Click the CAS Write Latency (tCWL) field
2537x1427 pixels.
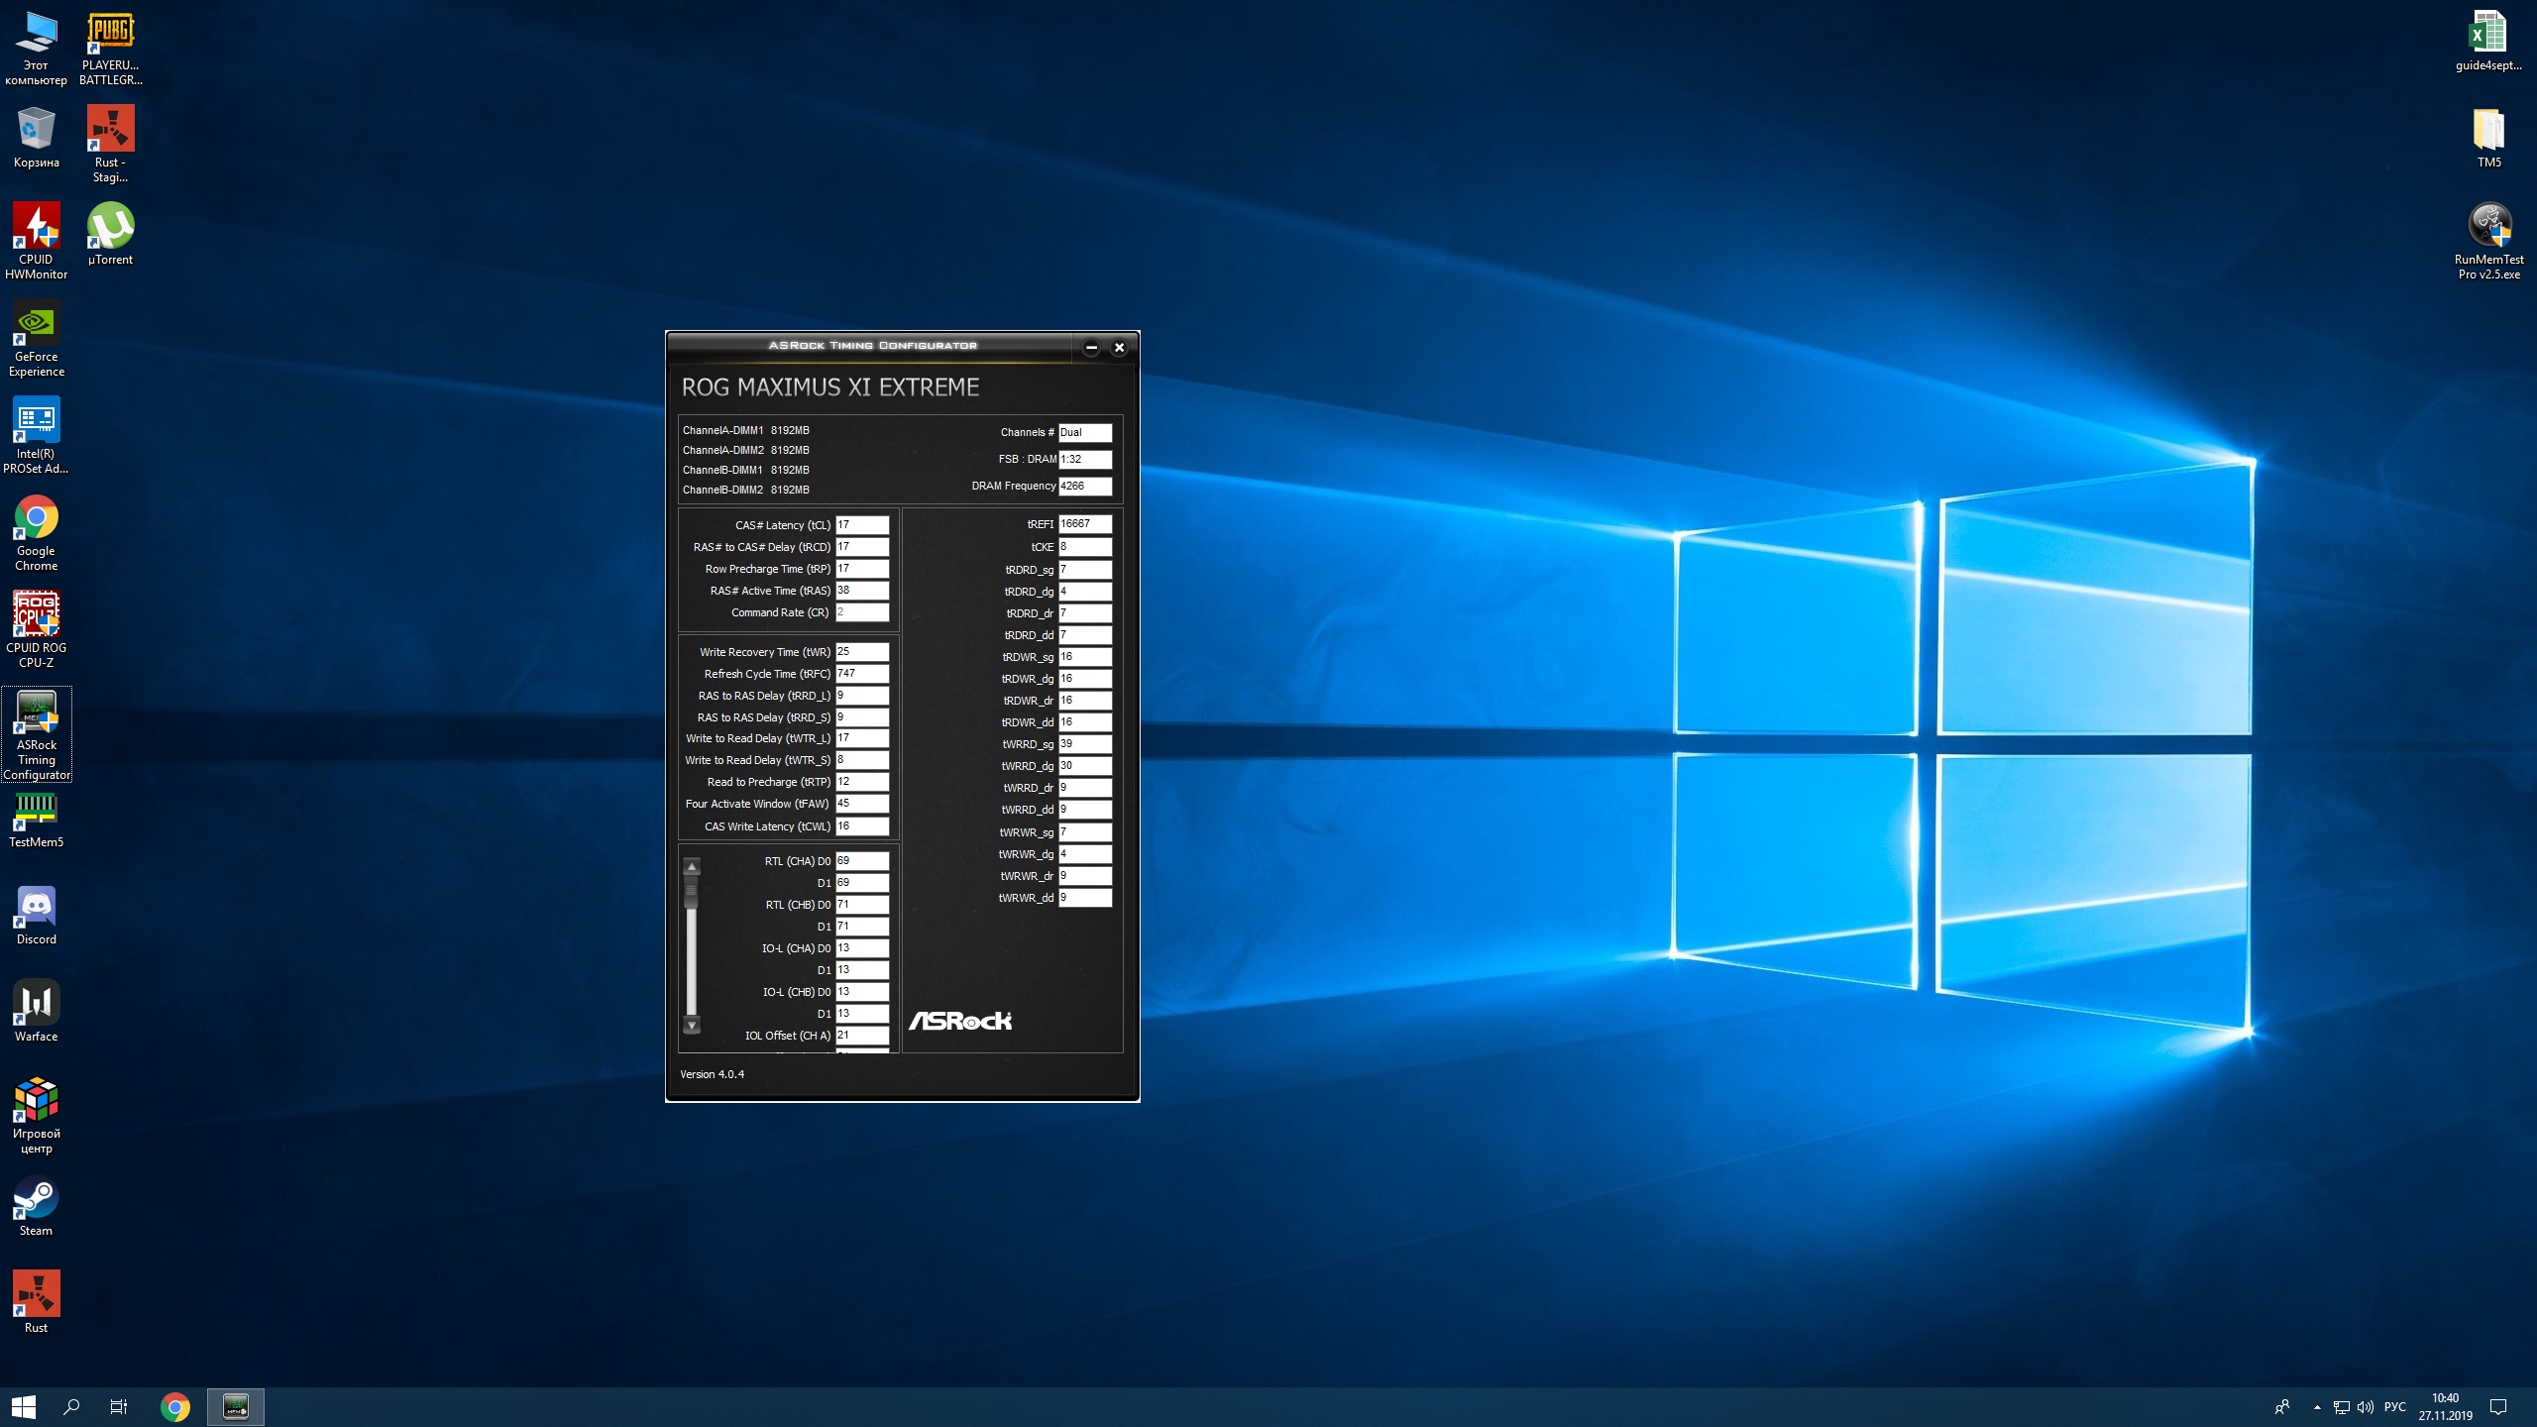click(x=862, y=826)
